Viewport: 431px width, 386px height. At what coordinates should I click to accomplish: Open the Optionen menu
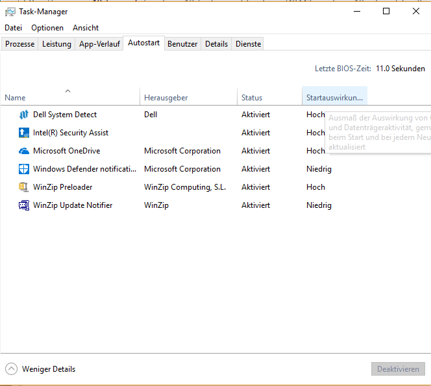[47, 28]
